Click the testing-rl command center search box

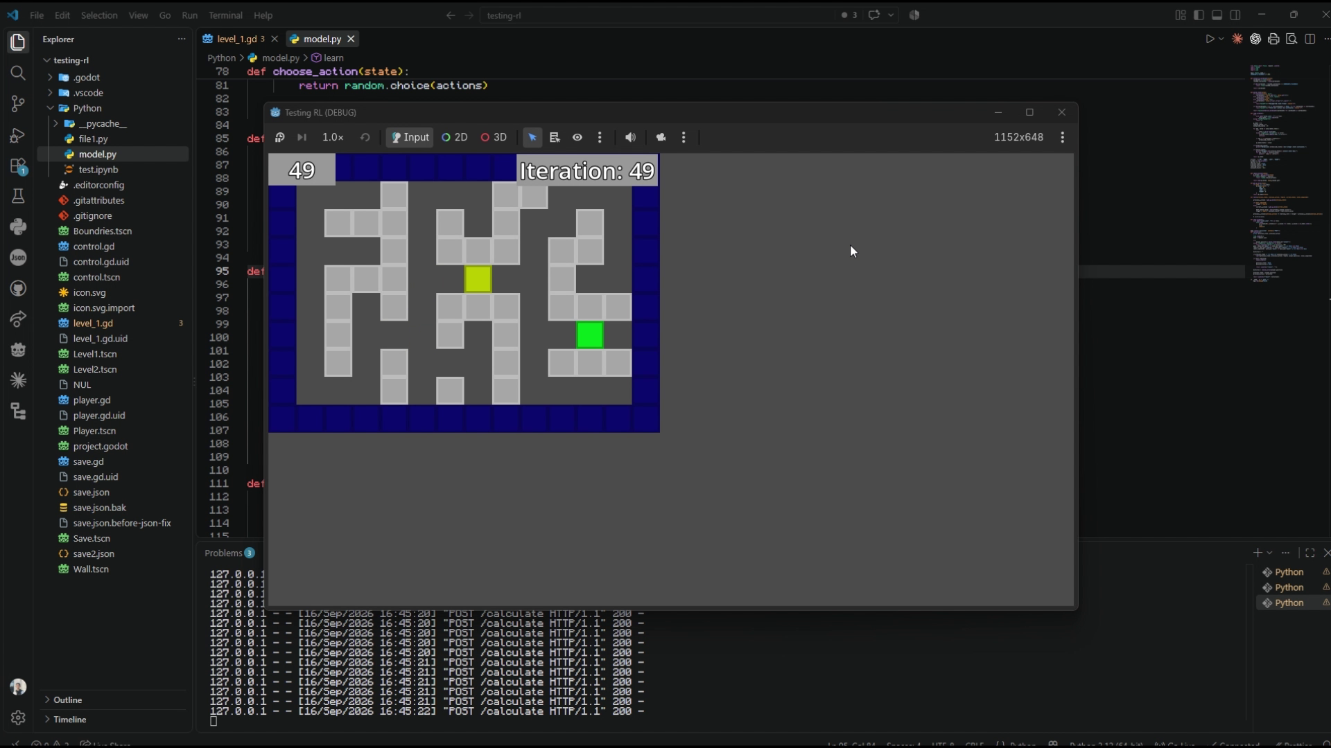click(x=657, y=15)
